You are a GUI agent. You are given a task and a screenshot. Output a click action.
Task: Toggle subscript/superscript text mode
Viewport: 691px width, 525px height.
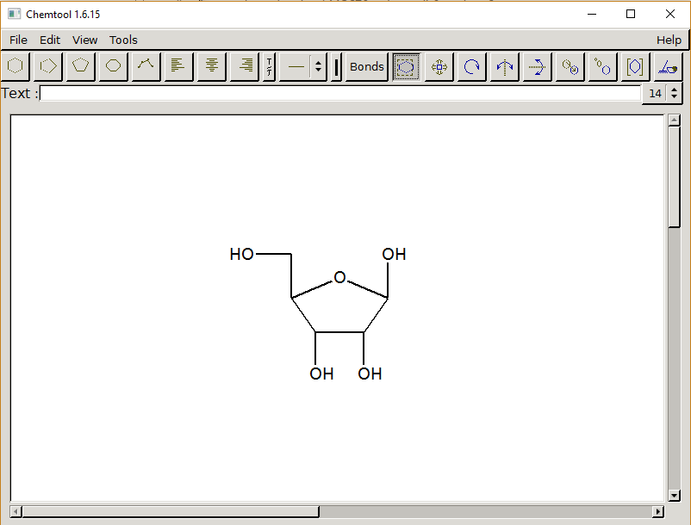pyautogui.click(x=269, y=66)
